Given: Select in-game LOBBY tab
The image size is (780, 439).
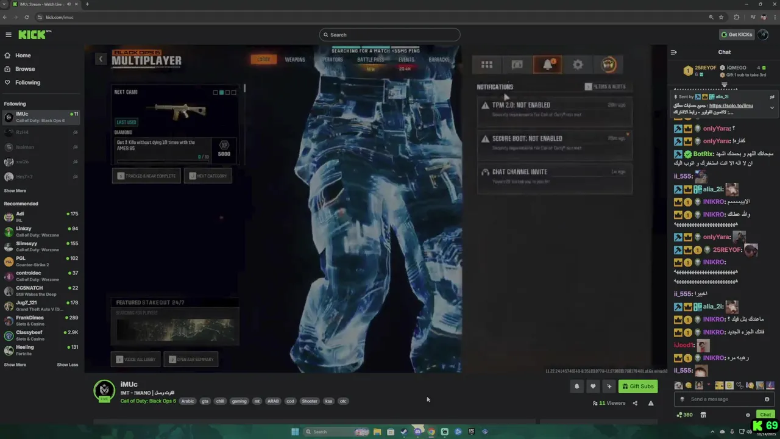Looking at the screenshot, I should 263,60.
